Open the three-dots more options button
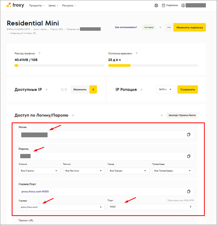This screenshot has width=217, height=225. click(169, 27)
